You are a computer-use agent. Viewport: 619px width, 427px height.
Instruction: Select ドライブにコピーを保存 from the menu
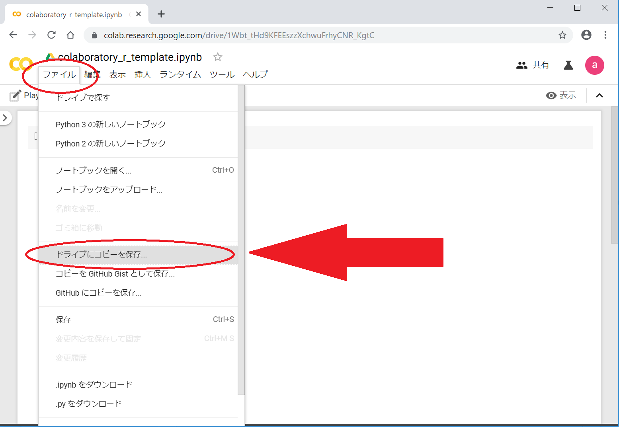coord(102,255)
